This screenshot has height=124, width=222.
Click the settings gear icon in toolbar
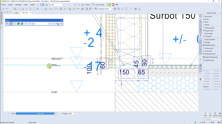(x=122, y=9)
